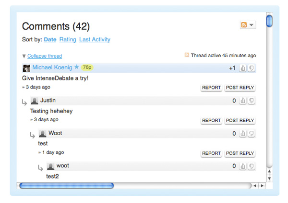
Task: Post reply to Michael Koenig's comment
Action: 240,88
